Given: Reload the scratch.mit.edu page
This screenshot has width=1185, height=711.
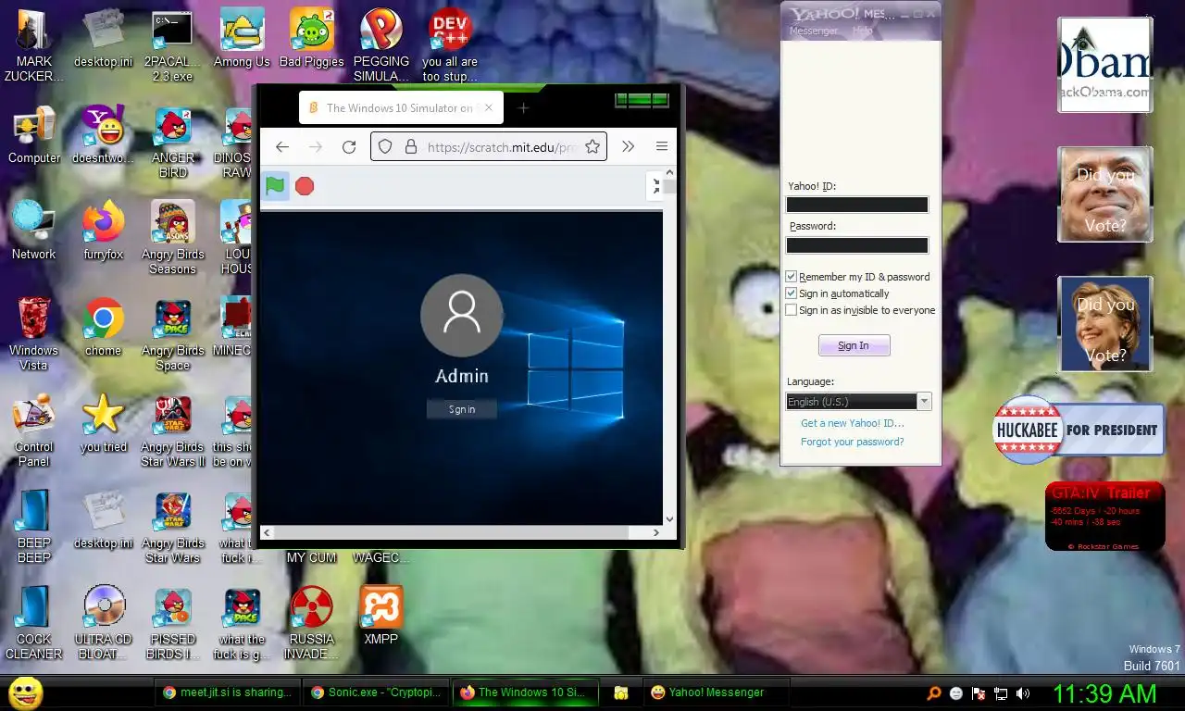Looking at the screenshot, I should click(x=349, y=146).
